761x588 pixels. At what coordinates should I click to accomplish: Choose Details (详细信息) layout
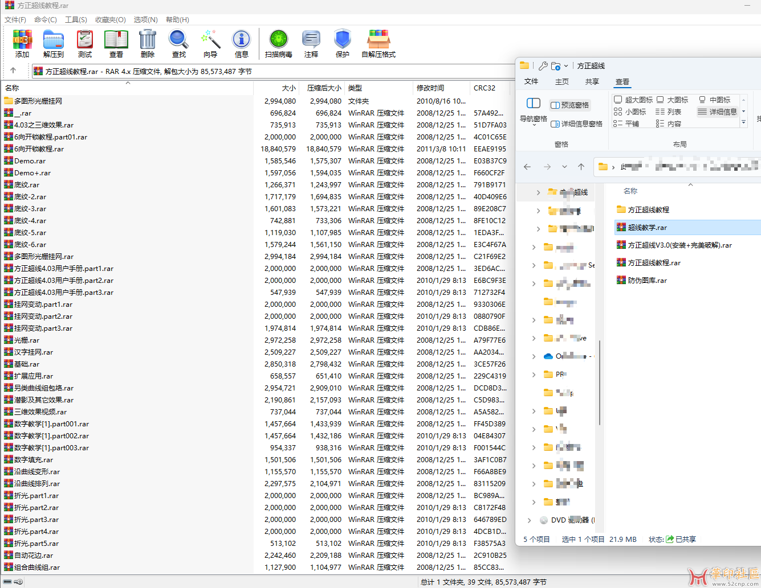click(718, 112)
